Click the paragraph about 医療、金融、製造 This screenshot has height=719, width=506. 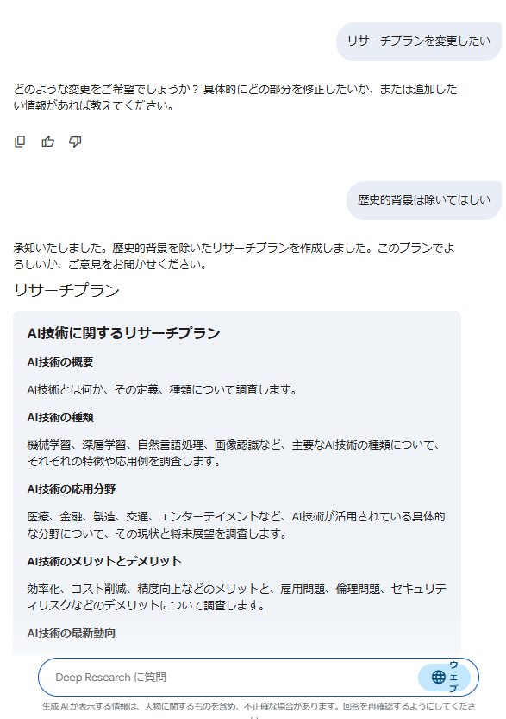(236, 525)
